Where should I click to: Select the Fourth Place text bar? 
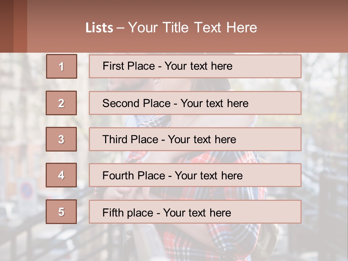(195, 175)
